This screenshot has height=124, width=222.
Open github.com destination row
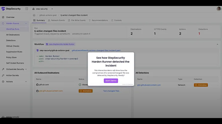(x=44, y=85)
